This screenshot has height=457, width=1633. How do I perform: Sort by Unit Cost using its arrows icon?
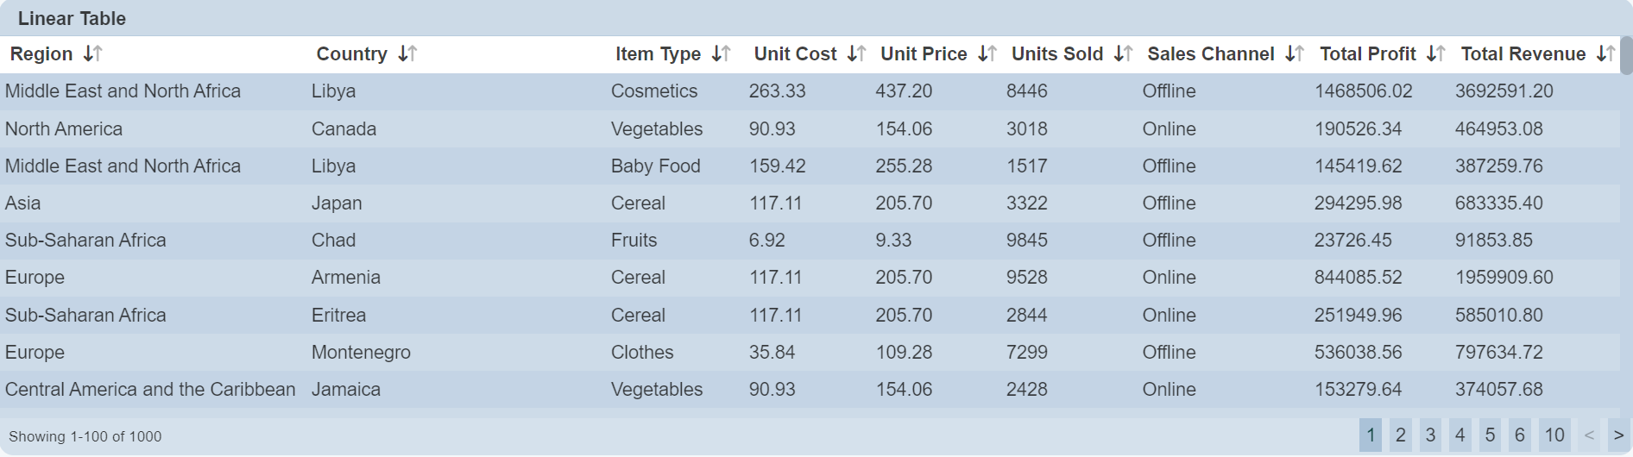[x=856, y=54]
